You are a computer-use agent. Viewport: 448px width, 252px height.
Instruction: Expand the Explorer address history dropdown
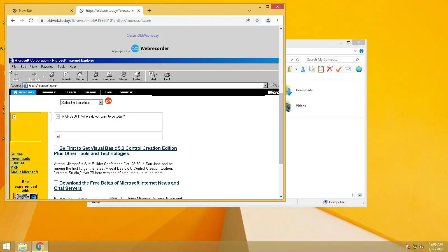click(291, 60)
